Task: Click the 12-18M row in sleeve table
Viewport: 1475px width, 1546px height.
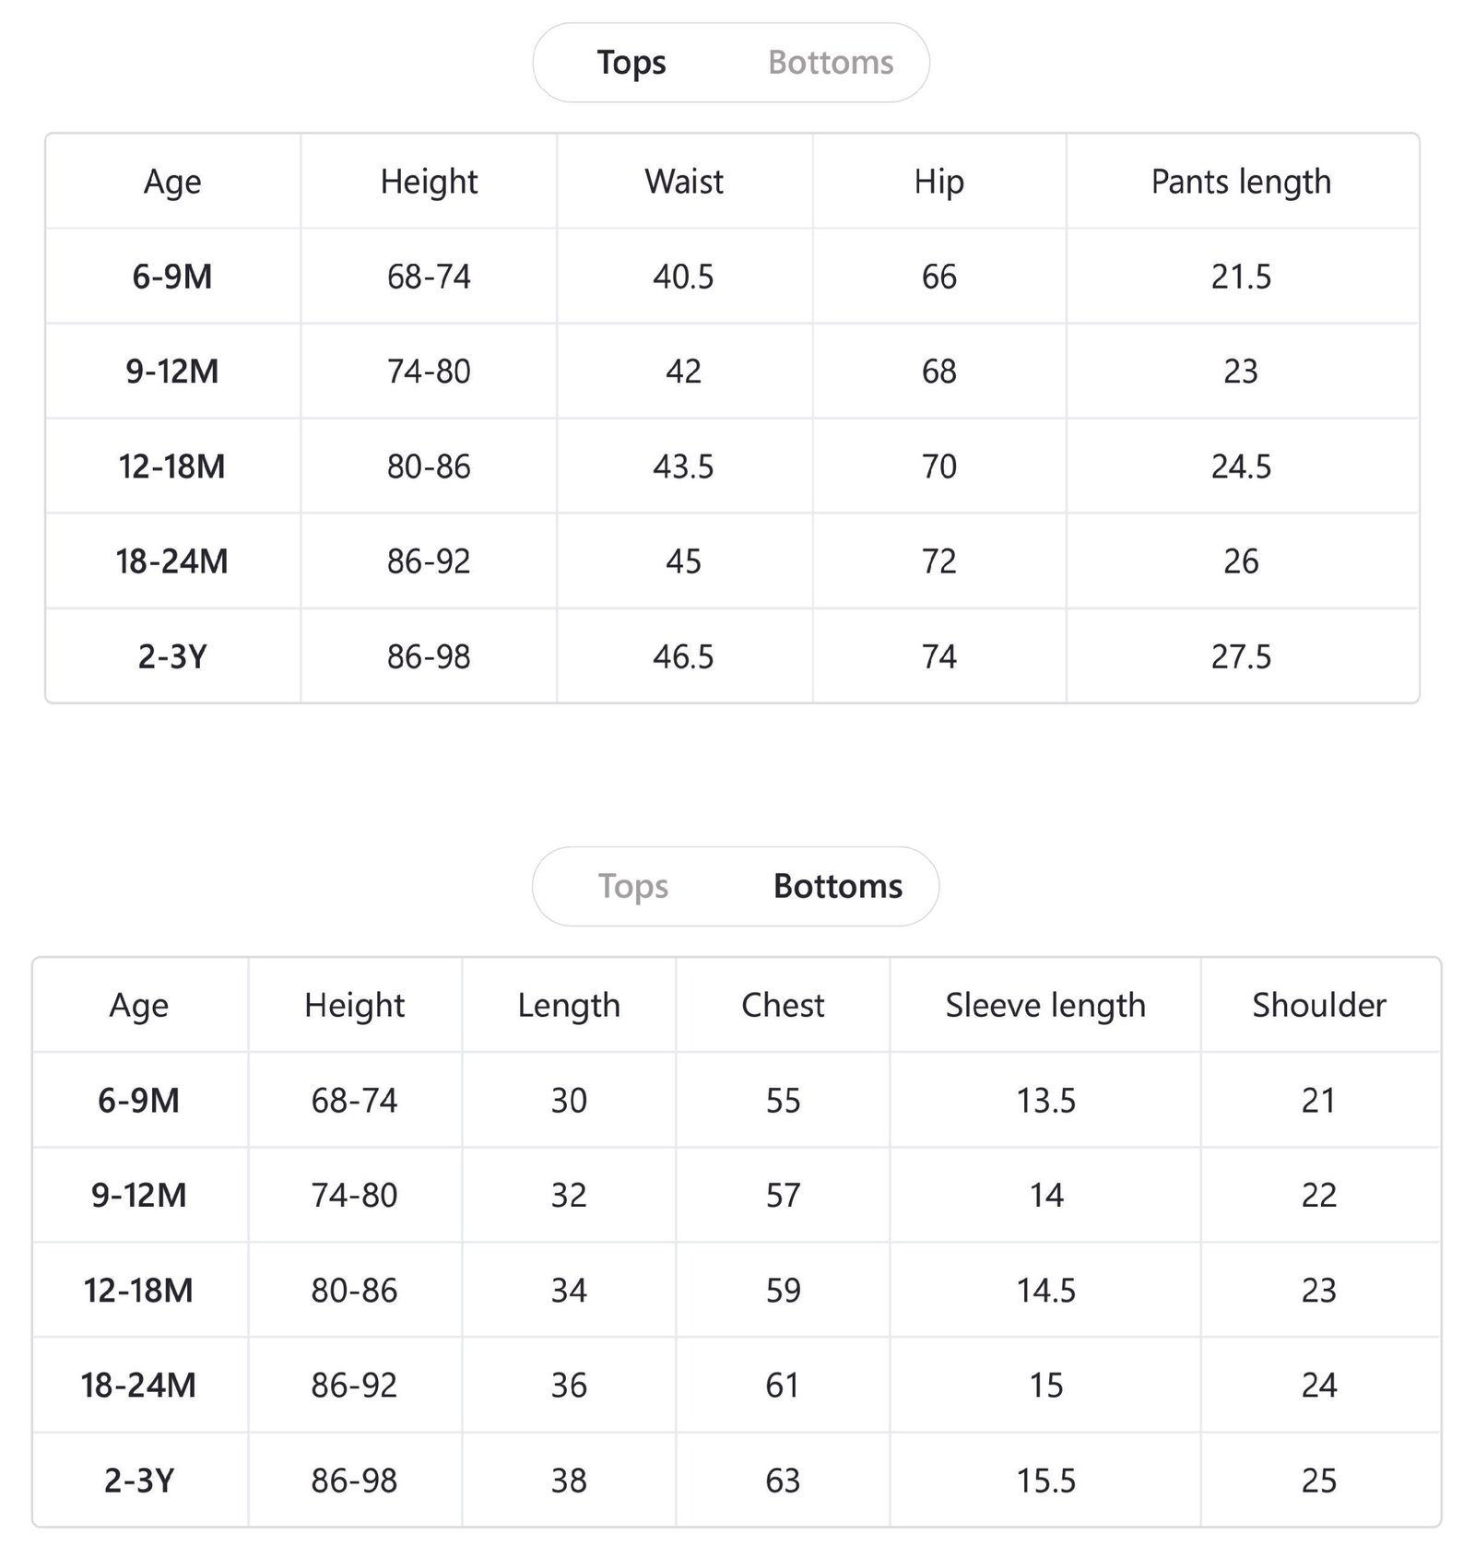Action: tap(737, 1290)
